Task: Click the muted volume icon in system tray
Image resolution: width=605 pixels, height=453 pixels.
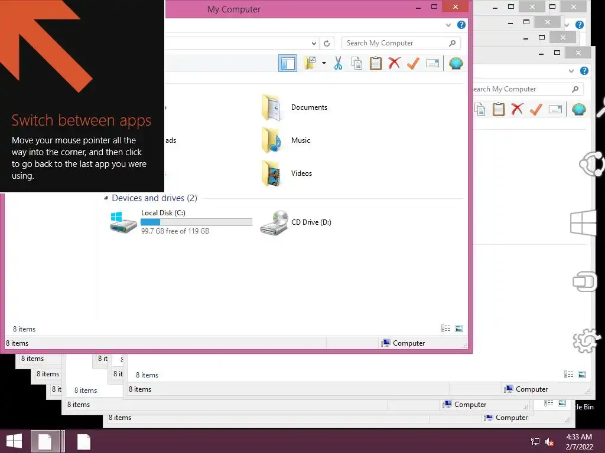Action: tap(549, 442)
